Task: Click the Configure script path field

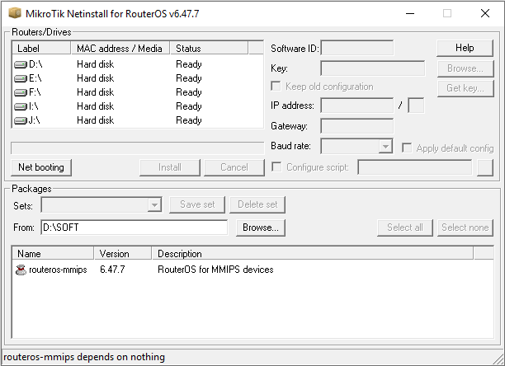Action: click(x=415, y=167)
